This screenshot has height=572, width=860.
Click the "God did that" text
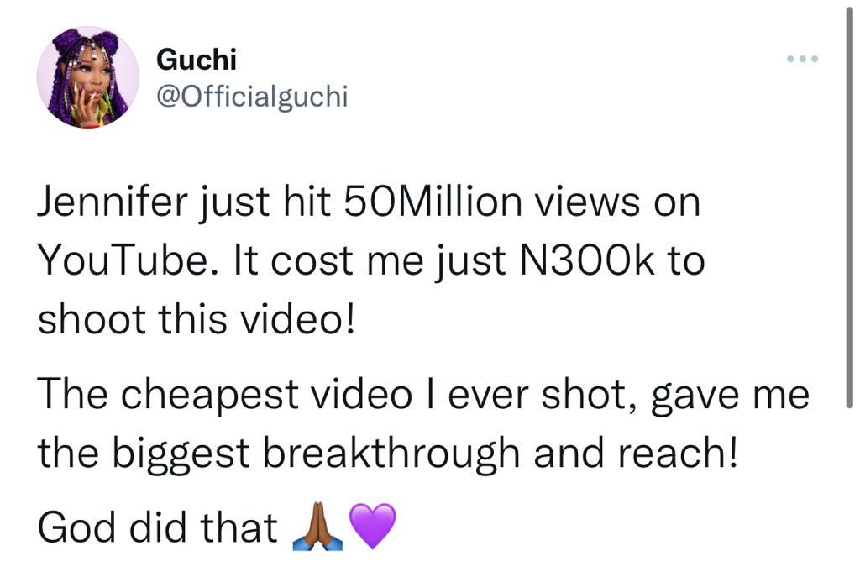pyautogui.click(x=157, y=528)
